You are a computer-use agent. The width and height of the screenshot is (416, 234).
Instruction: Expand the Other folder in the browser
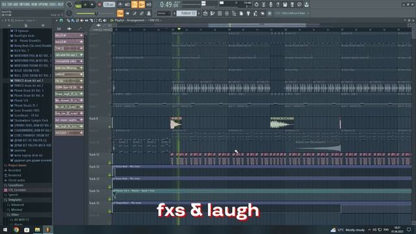15,214
